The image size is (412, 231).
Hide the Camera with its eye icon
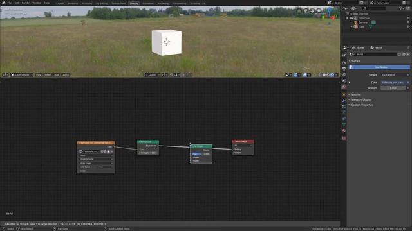(408, 22)
